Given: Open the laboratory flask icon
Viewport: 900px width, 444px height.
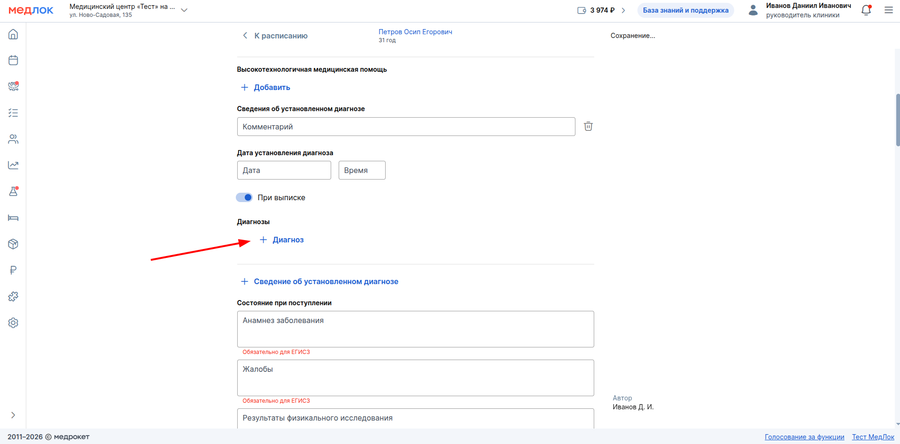Looking at the screenshot, I should click(x=13, y=191).
